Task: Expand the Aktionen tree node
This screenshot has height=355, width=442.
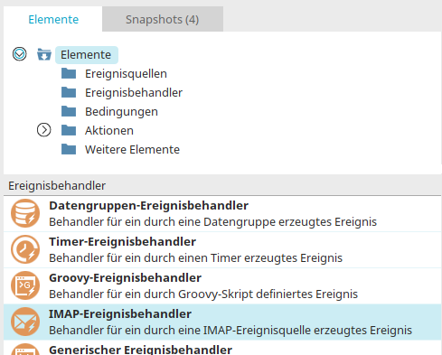Action: coord(44,130)
